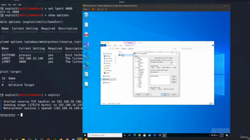Open Mail app from the VM taskbar
The height and width of the screenshot is (140, 250).
click(149, 135)
